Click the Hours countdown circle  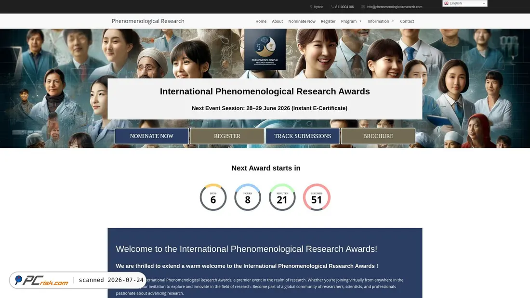click(x=248, y=197)
